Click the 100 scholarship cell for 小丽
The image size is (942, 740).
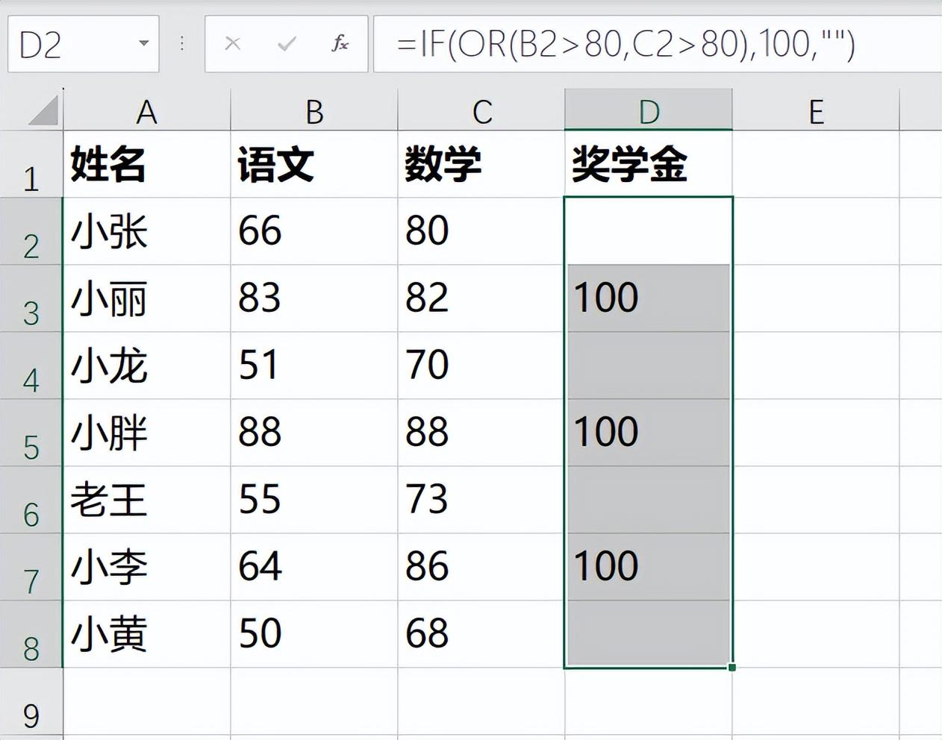tap(649, 298)
